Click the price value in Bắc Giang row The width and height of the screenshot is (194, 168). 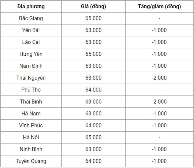[93, 18]
